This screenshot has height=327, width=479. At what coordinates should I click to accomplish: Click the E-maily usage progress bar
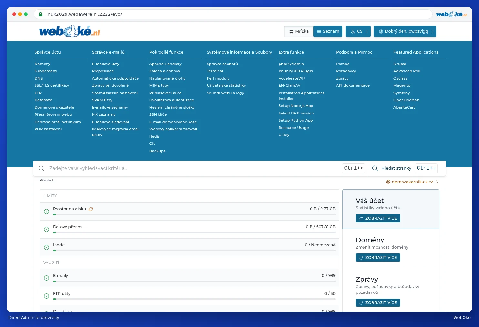pos(194,281)
